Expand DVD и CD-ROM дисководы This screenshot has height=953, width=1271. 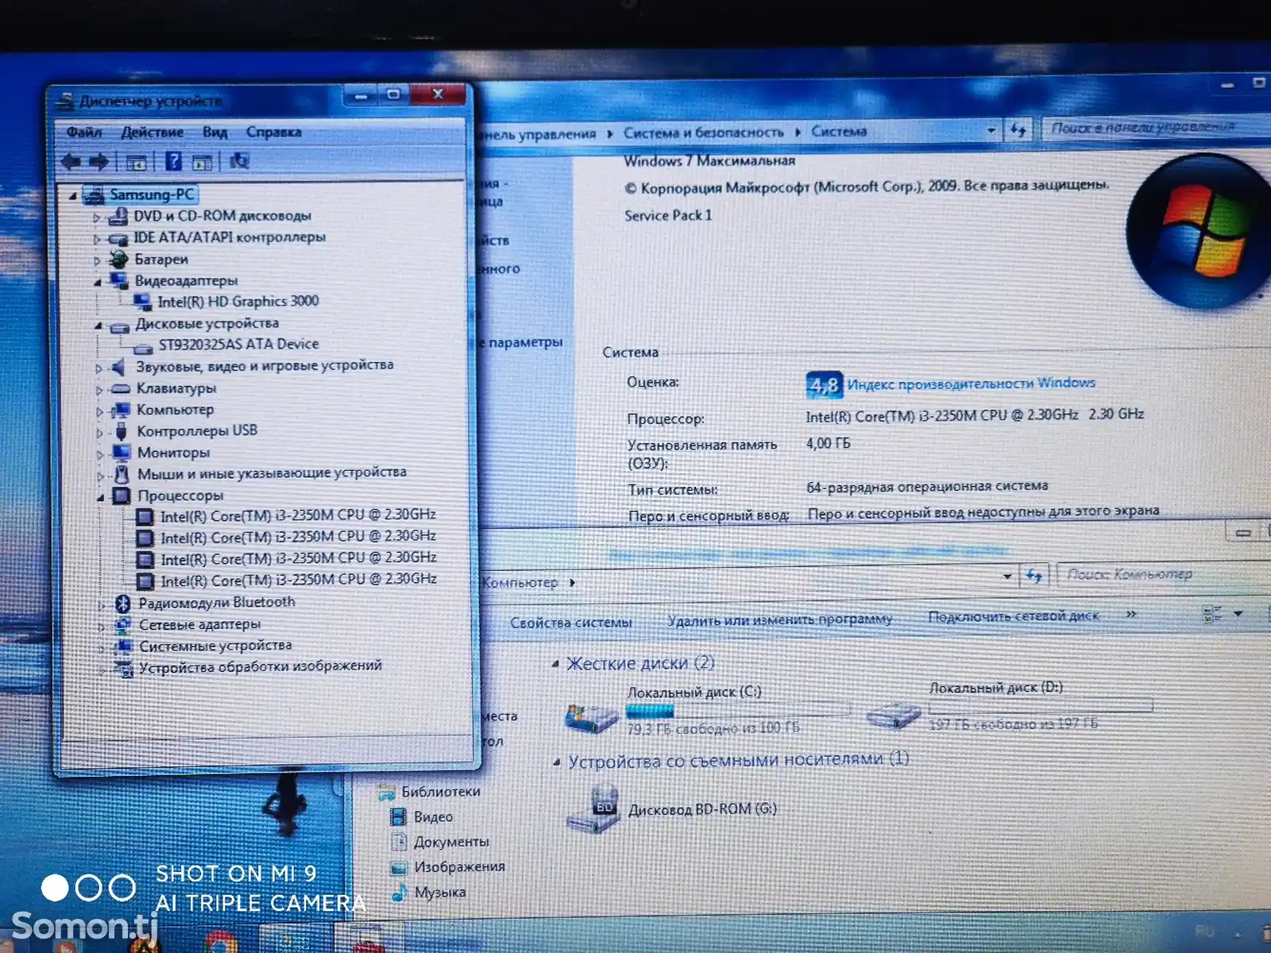[x=96, y=217]
